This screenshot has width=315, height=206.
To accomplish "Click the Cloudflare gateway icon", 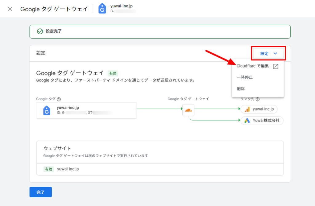I will tap(188, 110).
